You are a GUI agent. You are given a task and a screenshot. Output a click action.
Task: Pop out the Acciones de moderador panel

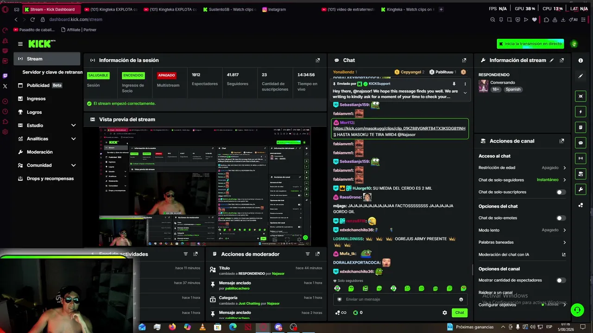[x=318, y=254]
